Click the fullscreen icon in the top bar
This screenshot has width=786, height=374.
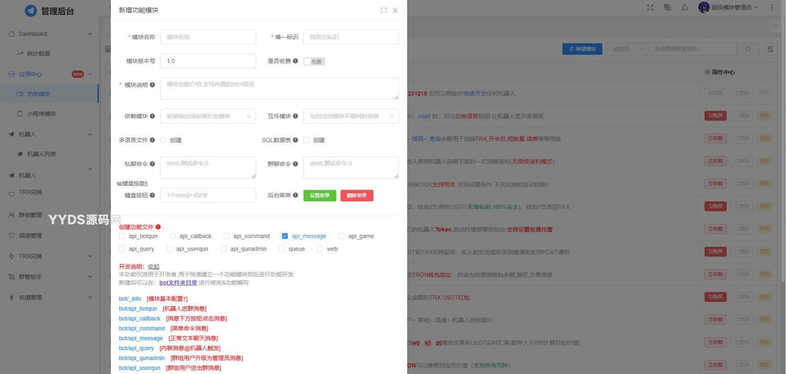[x=650, y=7]
